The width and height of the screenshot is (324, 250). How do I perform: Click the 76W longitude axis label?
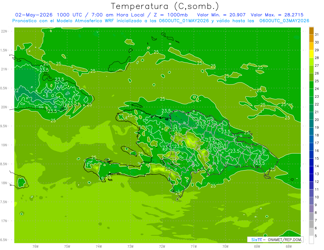pyautogui.click(x=35, y=246)
